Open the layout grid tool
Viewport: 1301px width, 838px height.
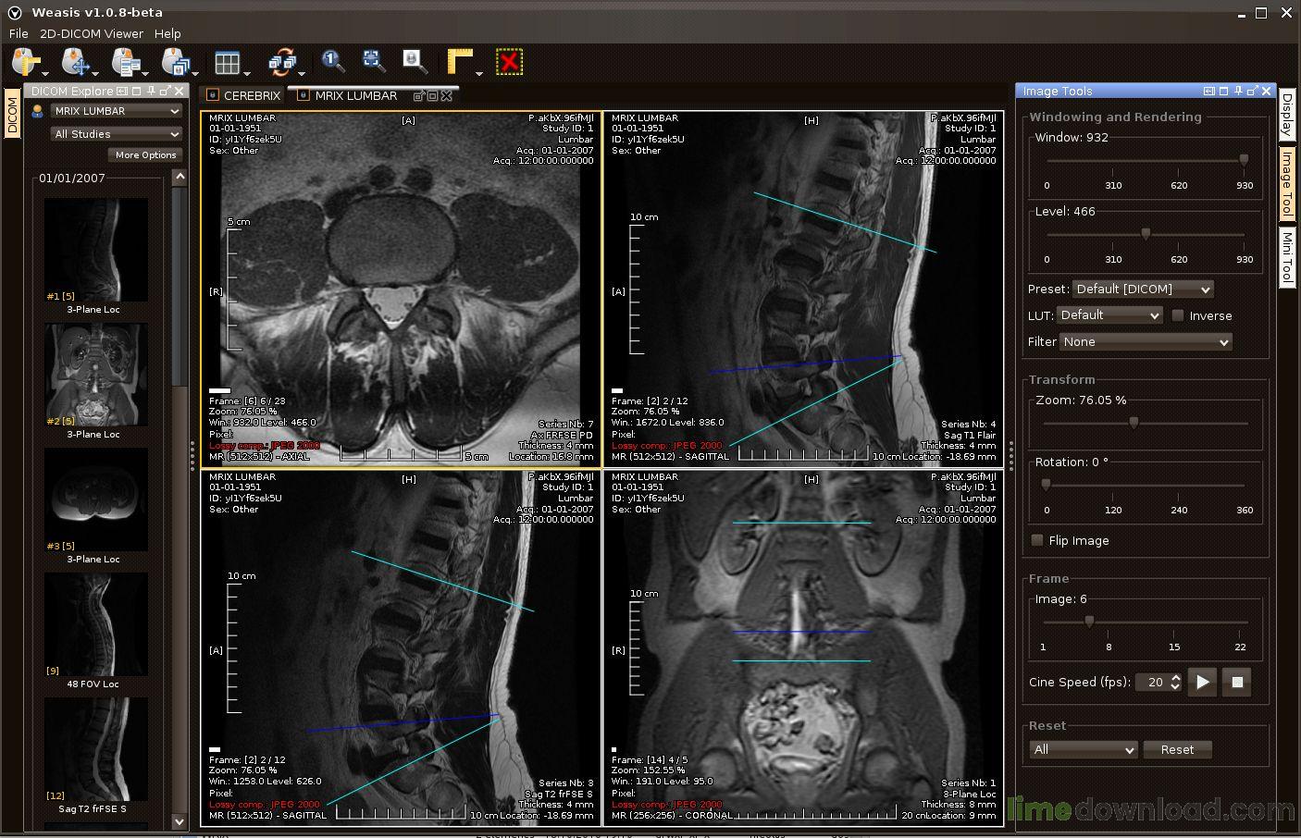[x=227, y=63]
